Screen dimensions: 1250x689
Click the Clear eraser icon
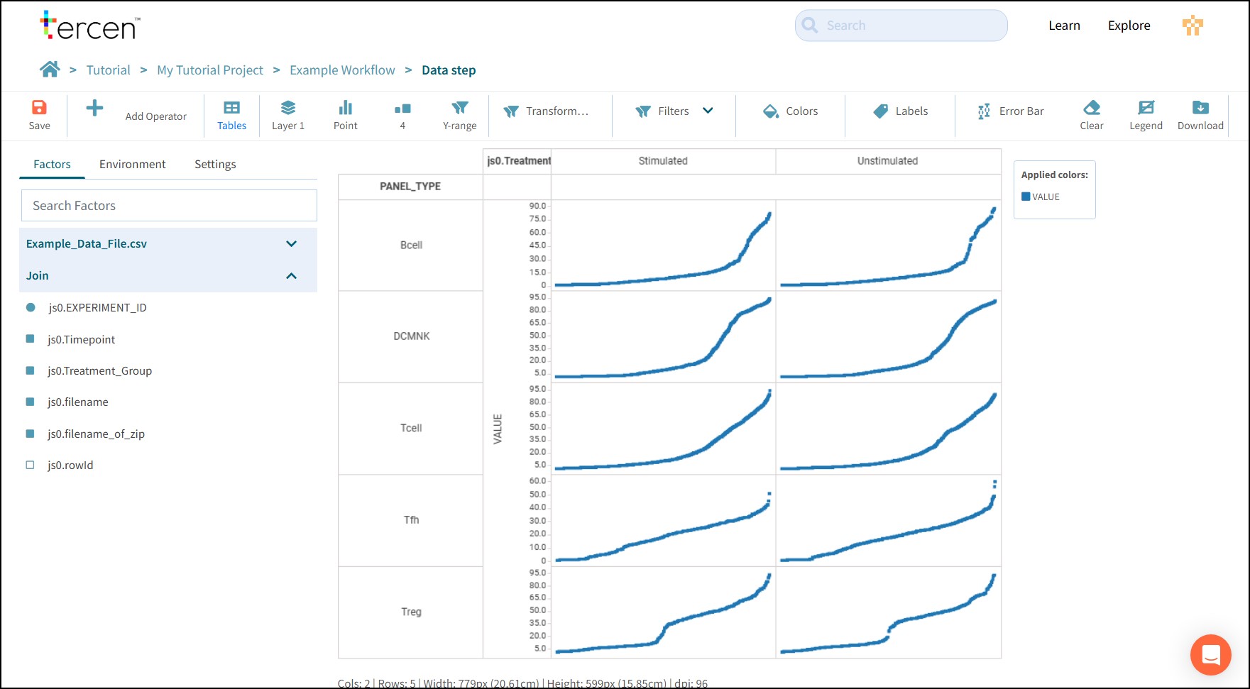[x=1092, y=108]
